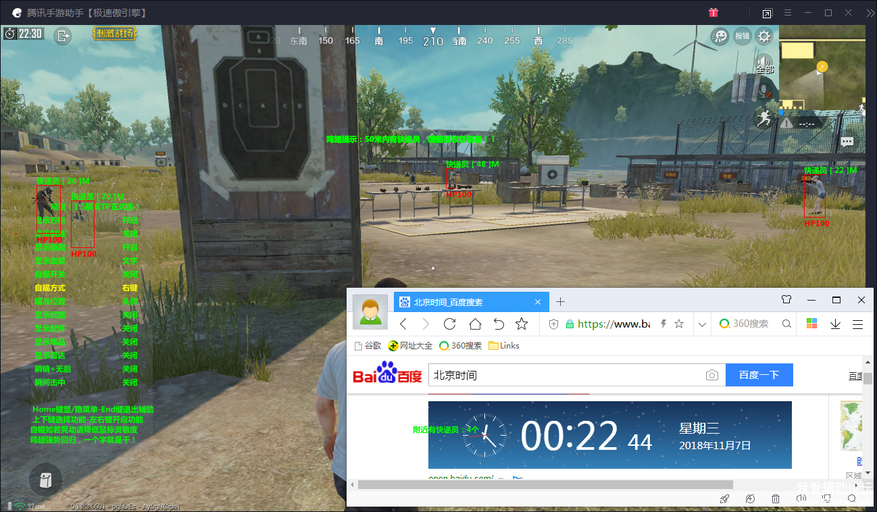Click the 星期三 date text
The image size is (877, 512).
699,428
